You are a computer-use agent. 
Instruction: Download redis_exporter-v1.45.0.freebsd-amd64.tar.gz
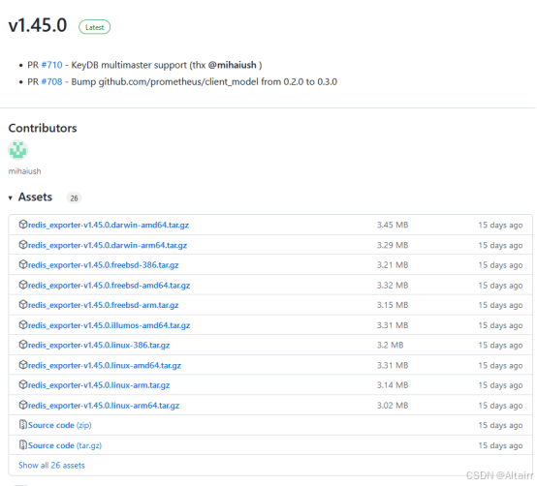tap(109, 286)
